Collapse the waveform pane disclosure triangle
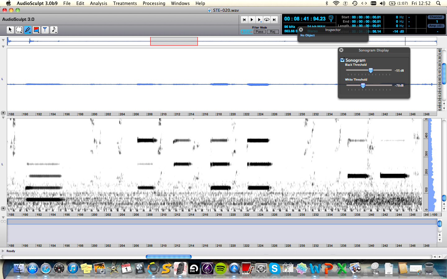447x279 pixels. coord(3,47)
